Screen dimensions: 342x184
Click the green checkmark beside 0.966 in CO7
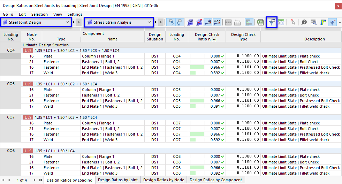(222, 134)
